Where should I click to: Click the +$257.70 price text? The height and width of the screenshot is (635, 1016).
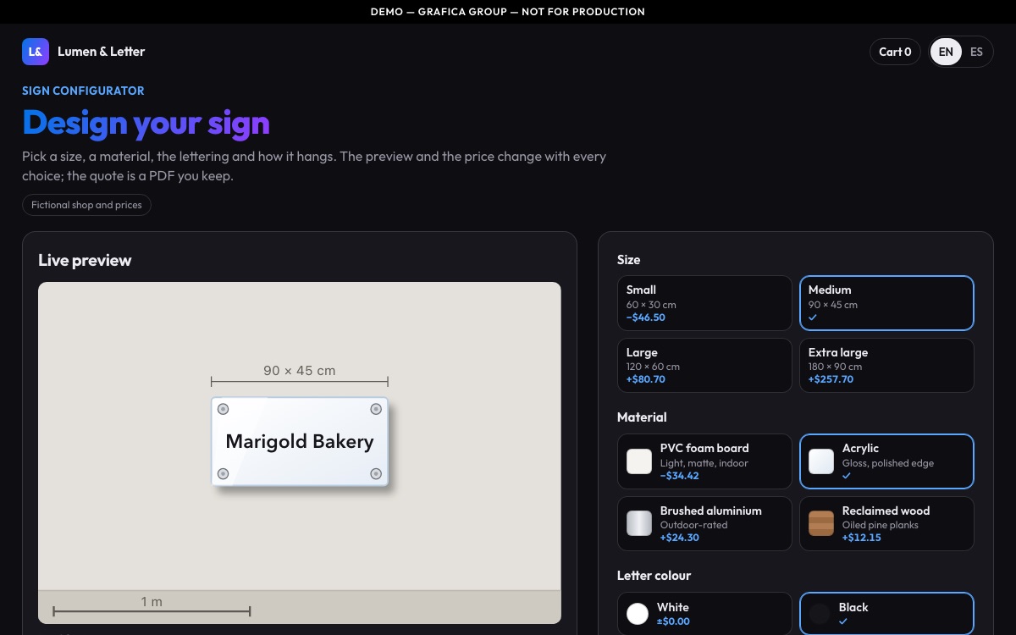(x=831, y=379)
